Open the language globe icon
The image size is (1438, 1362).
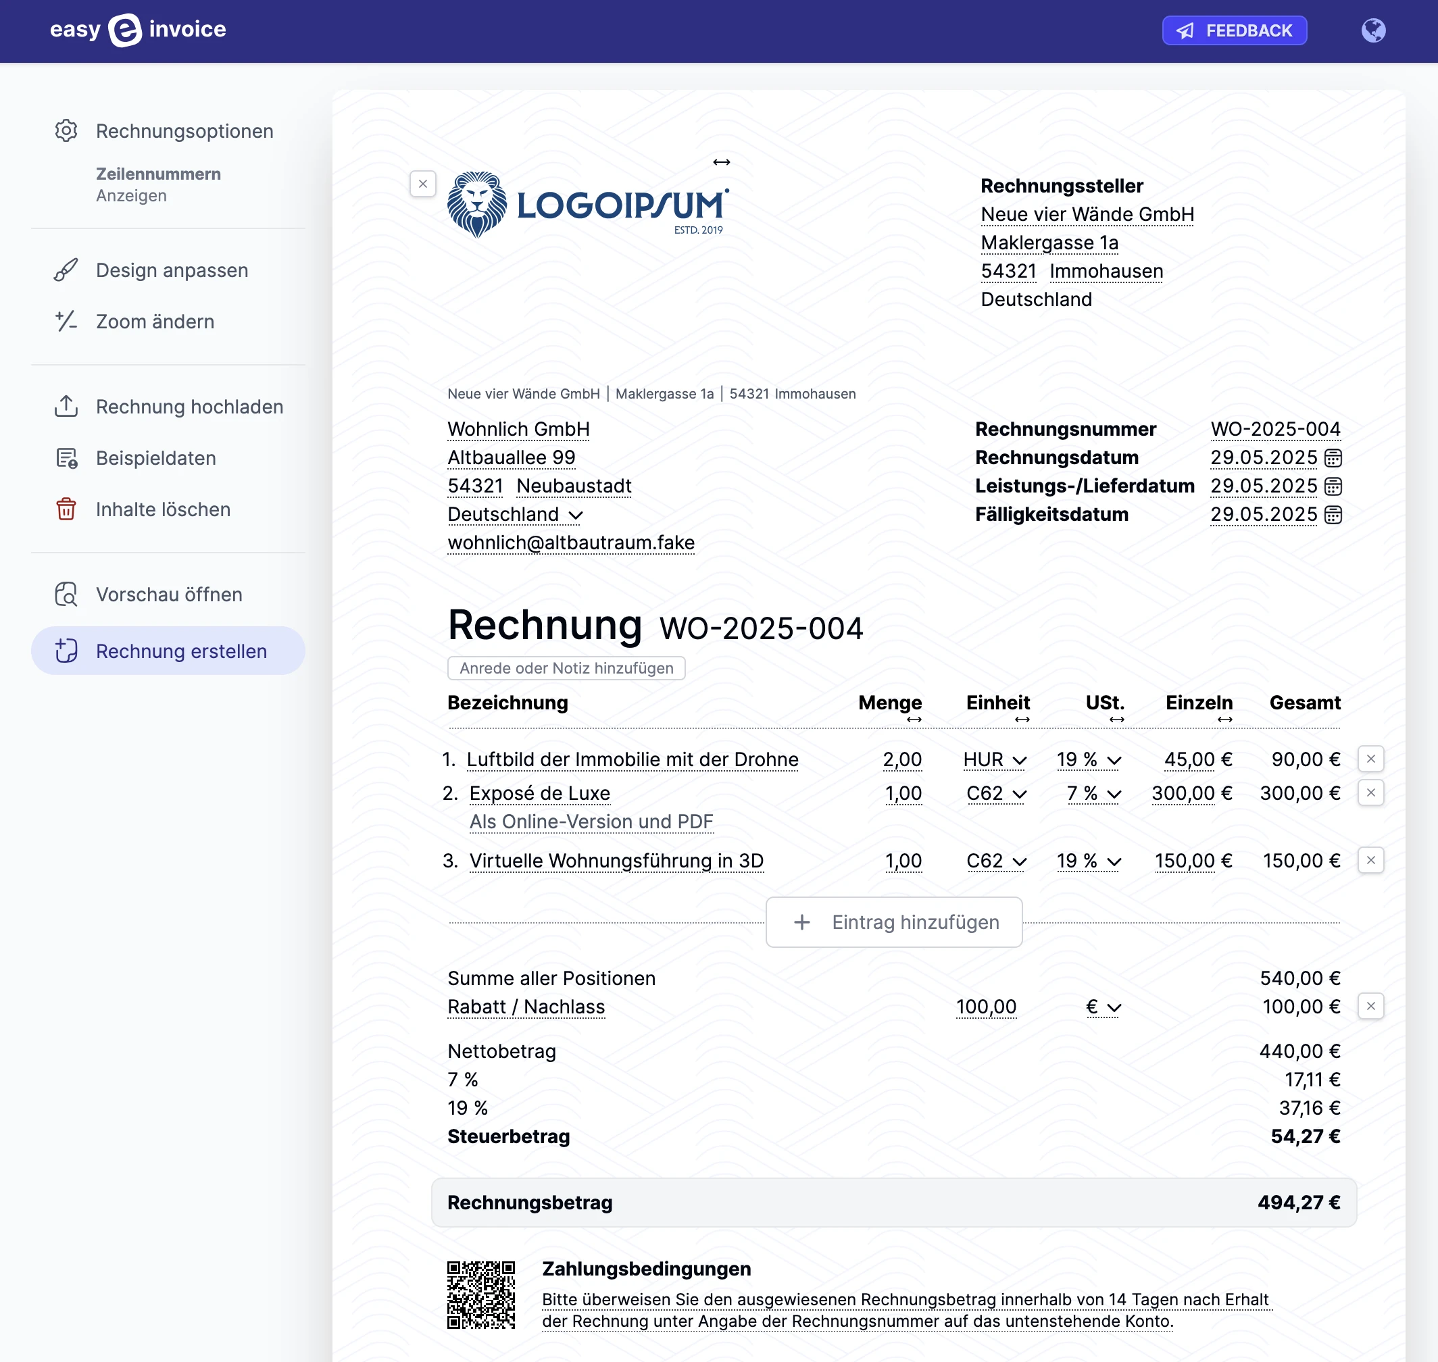pos(1372,30)
